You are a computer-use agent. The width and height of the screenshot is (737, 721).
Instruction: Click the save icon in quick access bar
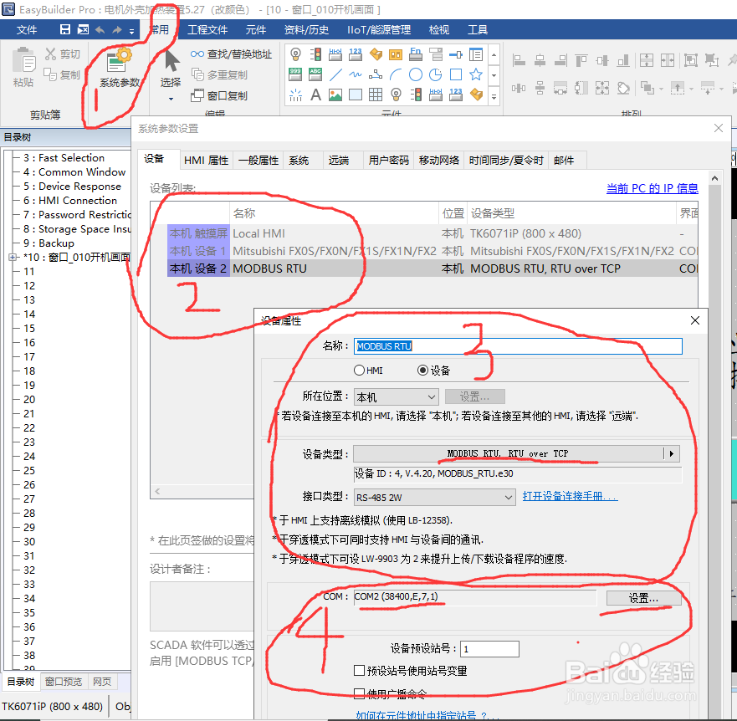pyautogui.click(x=65, y=29)
